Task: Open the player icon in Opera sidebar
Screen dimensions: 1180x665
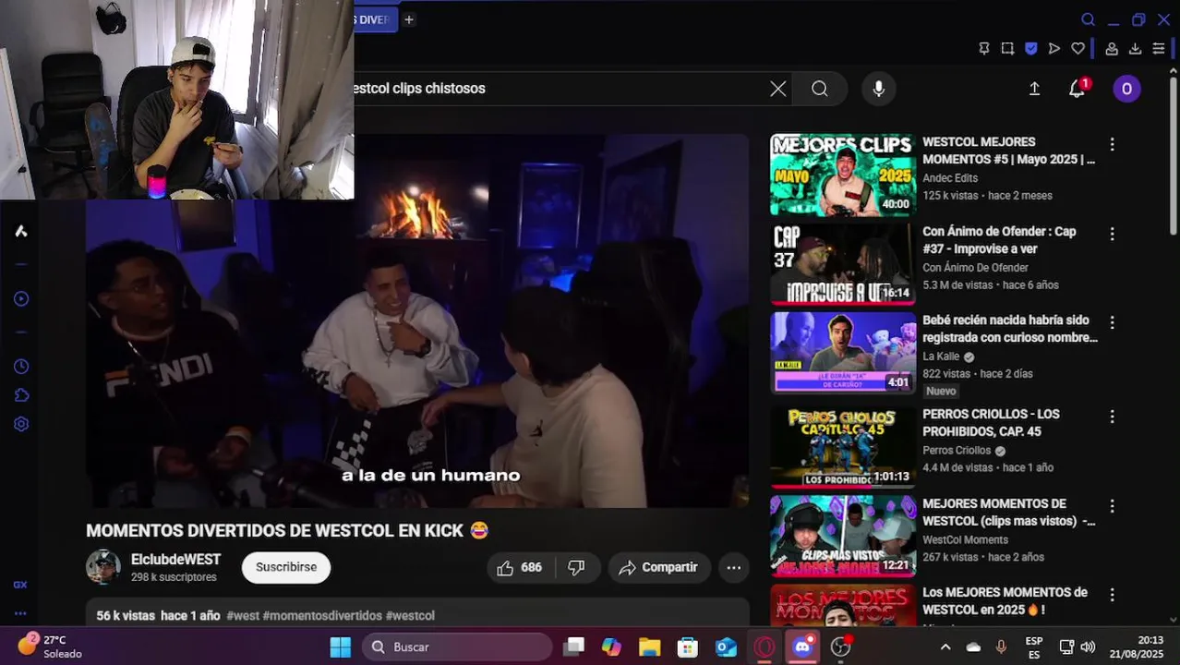Action: point(20,298)
